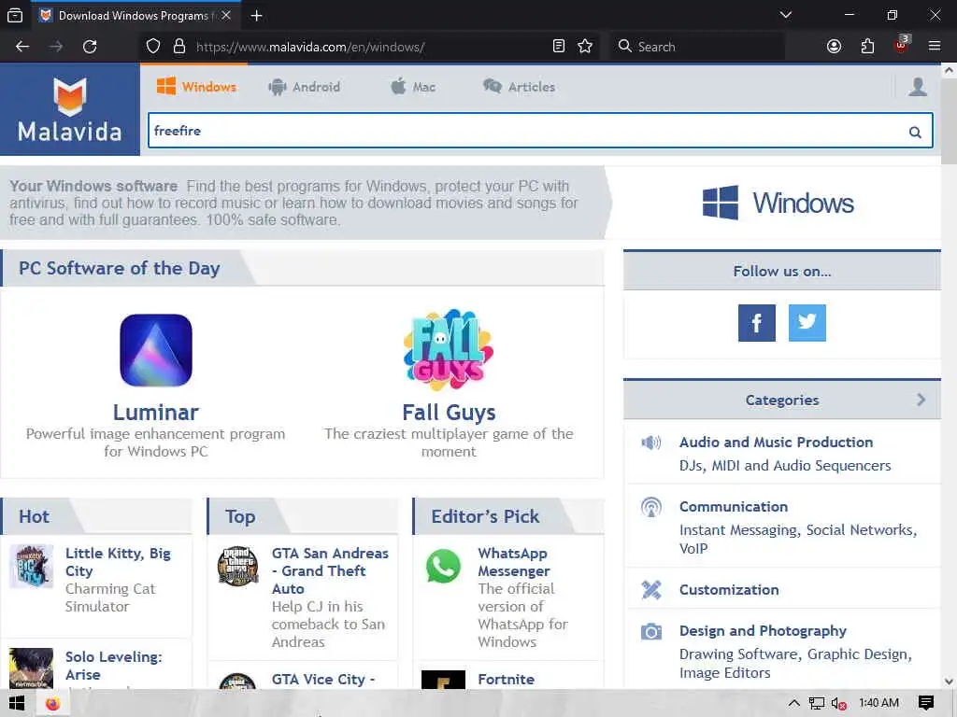
Task: Open a new browser tab
Action: pos(256,16)
